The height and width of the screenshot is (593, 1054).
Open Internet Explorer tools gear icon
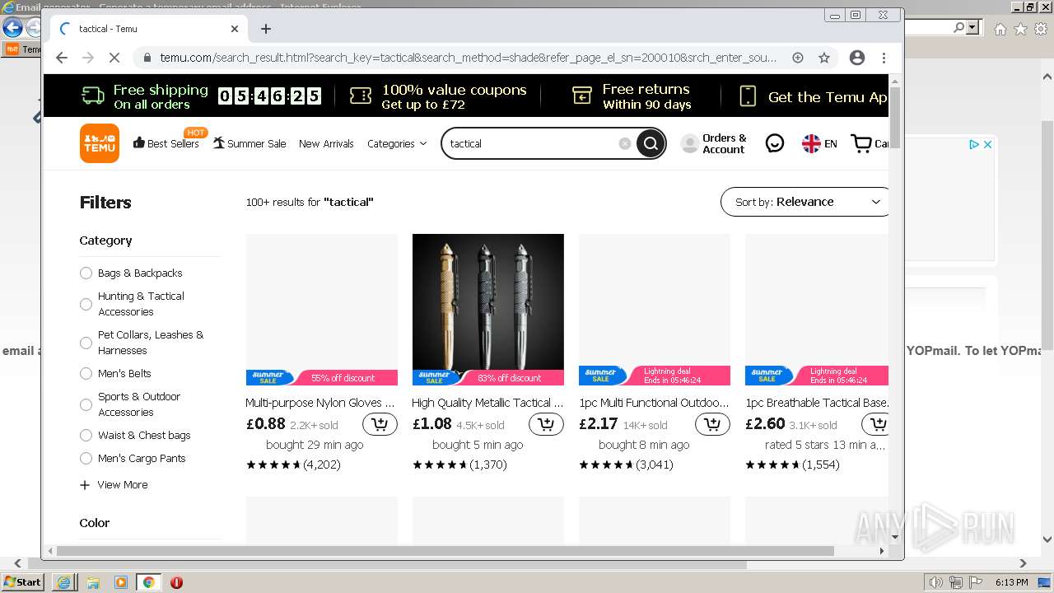pos(1042,29)
